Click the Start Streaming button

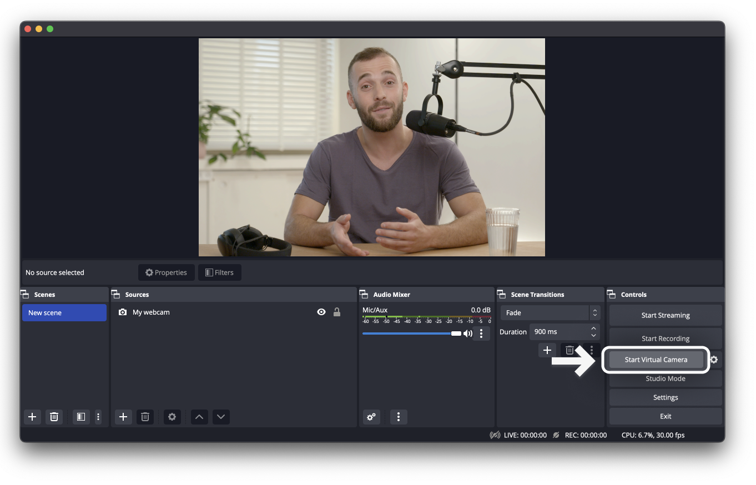(665, 315)
